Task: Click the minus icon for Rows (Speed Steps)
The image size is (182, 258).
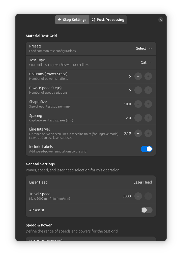Action: 138,90
